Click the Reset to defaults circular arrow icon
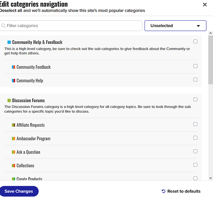This screenshot has height=199, width=213. (163, 191)
